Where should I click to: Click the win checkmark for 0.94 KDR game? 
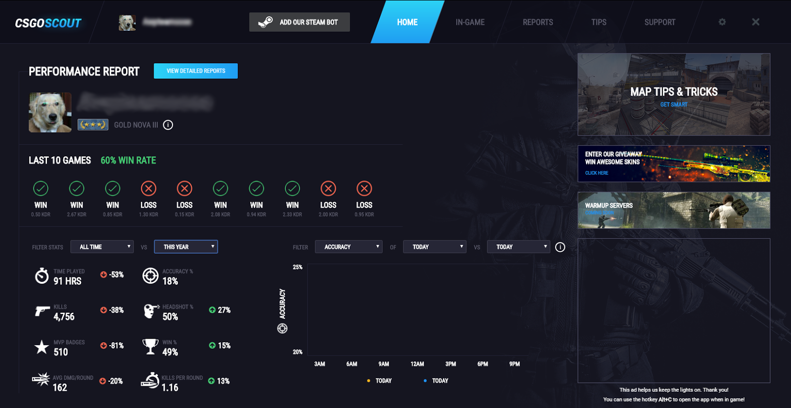(x=257, y=188)
